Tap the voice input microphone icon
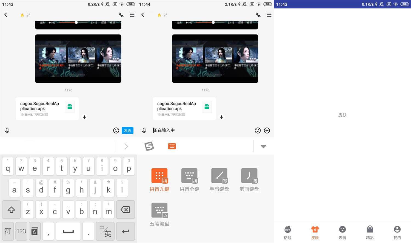Screen dimensions: 411x243 [7, 131]
